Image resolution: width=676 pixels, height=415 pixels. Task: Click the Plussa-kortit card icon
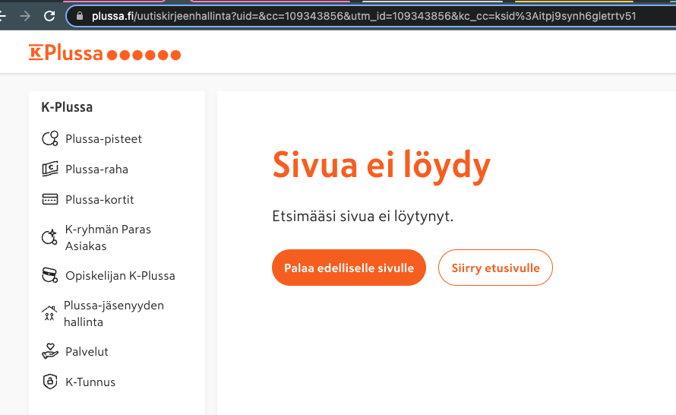click(50, 199)
